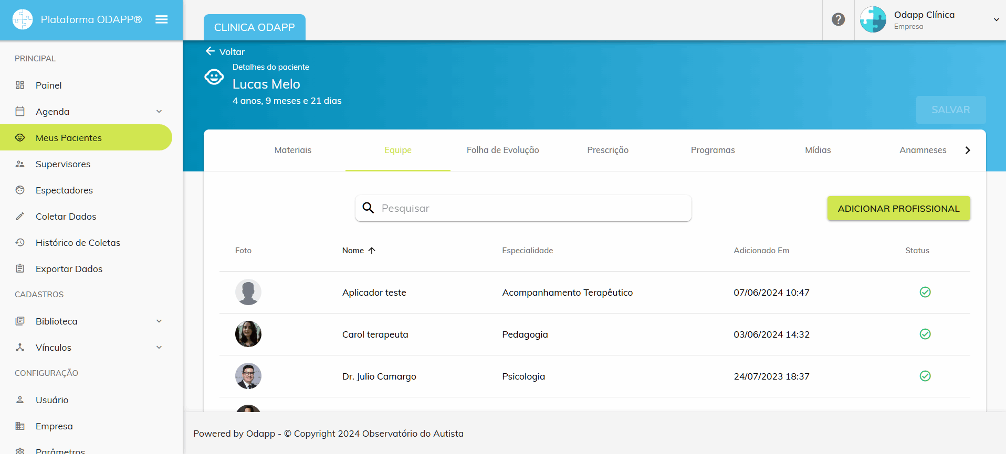The height and width of the screenshot is (454, 1006).
Task: Click the Dr. Julio Camargo profile photo
Action: [x=248, y=376]
